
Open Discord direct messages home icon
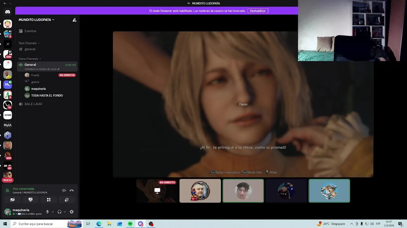click(8, 12)
